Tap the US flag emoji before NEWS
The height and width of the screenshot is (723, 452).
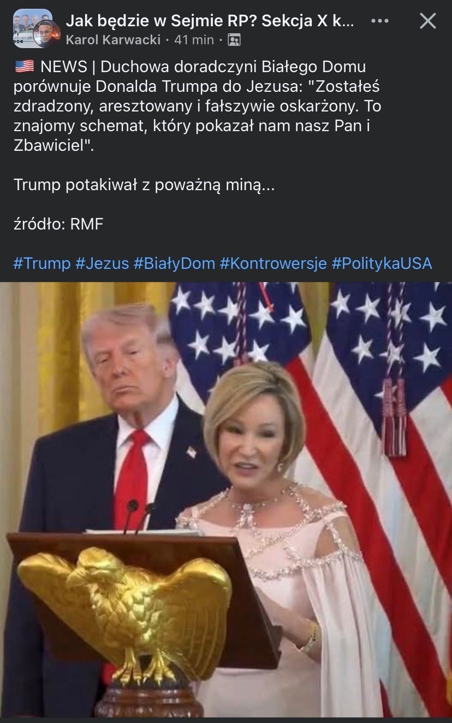(24, 67)
